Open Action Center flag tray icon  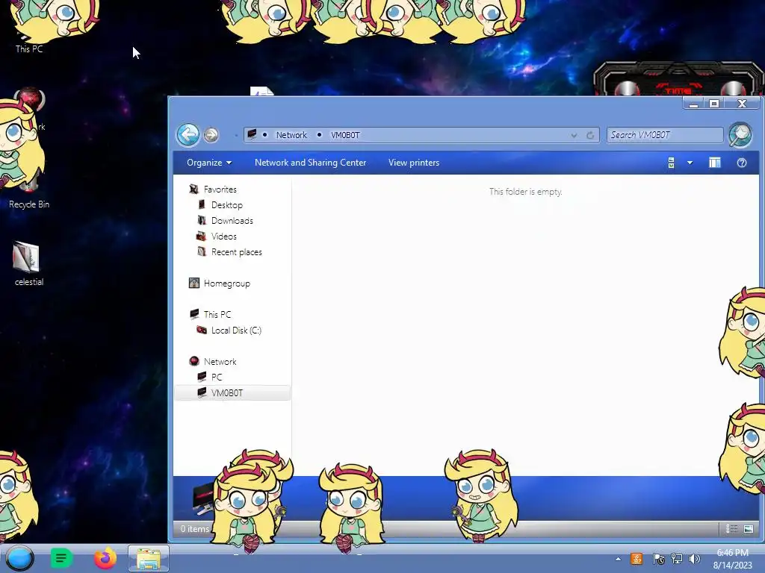[658, 559]
